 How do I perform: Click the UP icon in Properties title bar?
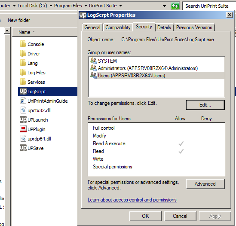coord(83,15)
